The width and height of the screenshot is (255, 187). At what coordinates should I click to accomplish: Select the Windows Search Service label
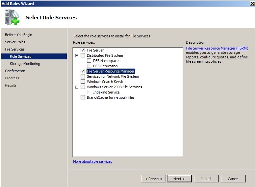point(106,82)
